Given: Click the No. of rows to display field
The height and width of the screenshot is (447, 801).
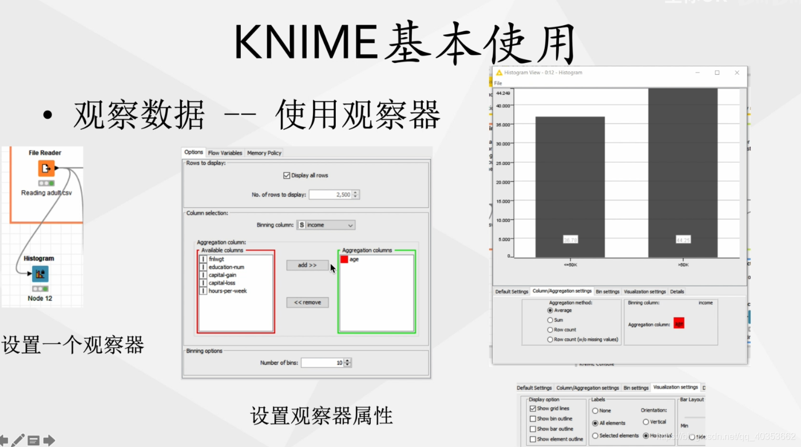Looking at the screenshot, I should (x=330, y=194).
